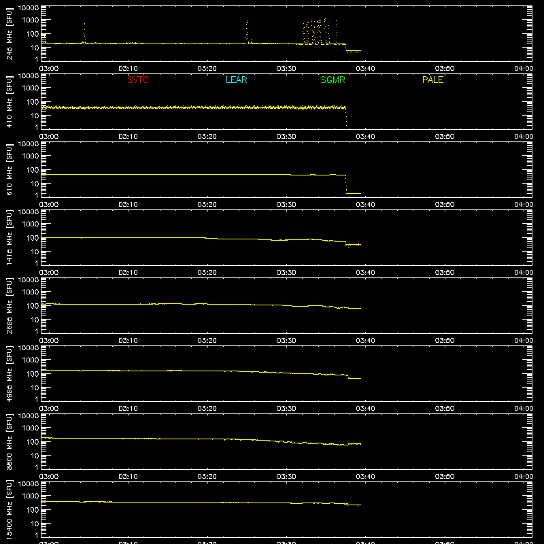
Task: Select the 1415 MHz [SFU] axis label
Action: [x=10, y=237]
